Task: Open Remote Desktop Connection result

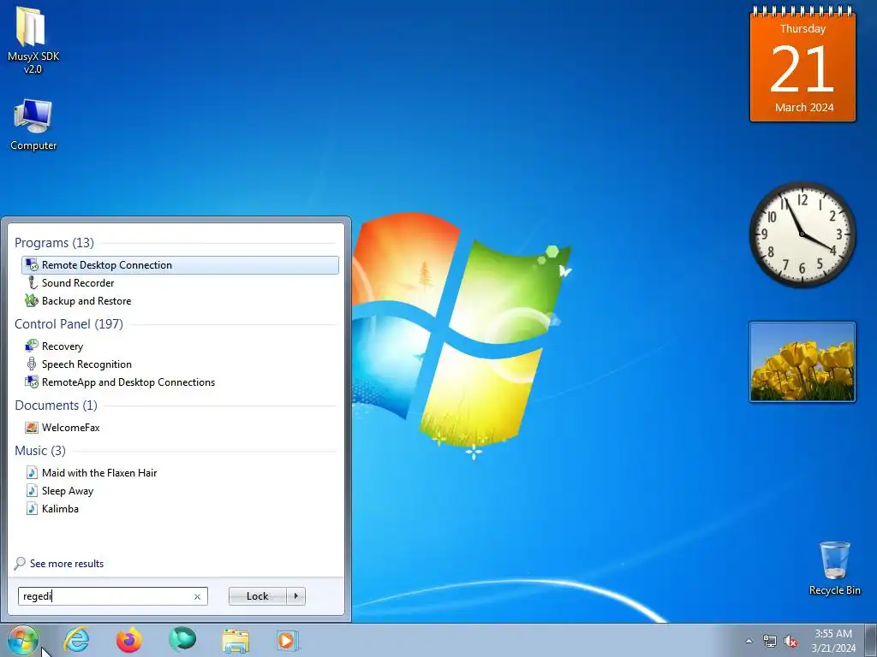Action: tap(180, 265)
